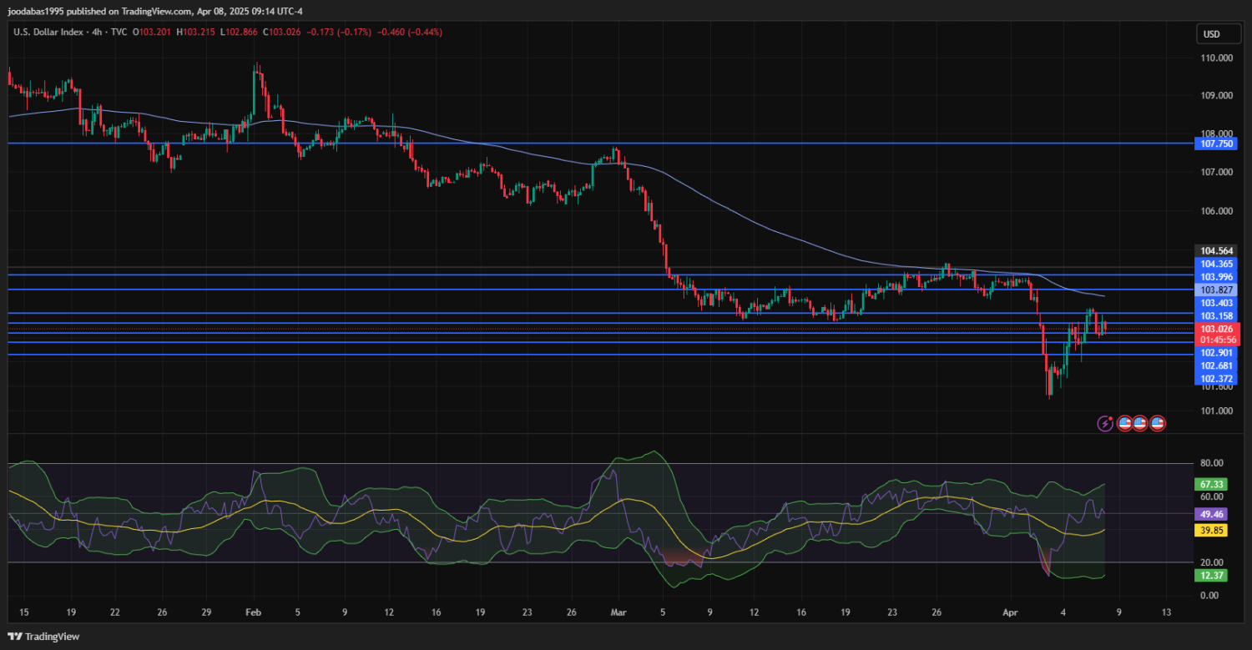
Task: Click the leftmost US flag economic event icon
Action: tap(1124, 423)
